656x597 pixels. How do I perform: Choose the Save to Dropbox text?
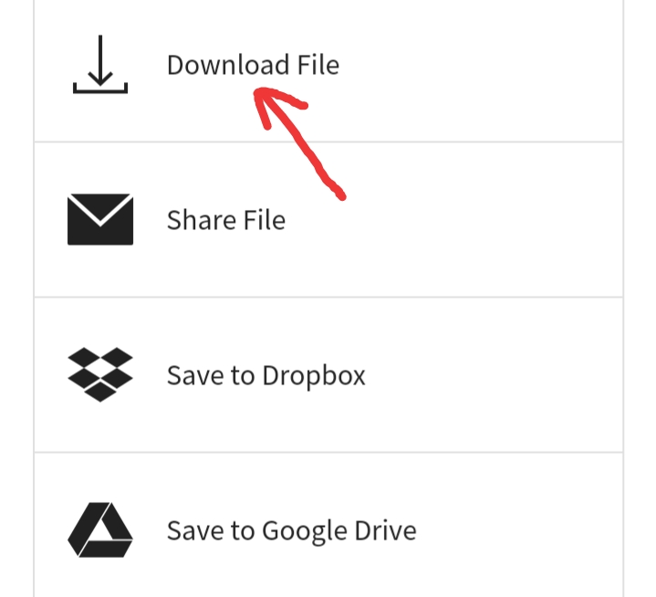pos(266,375)
